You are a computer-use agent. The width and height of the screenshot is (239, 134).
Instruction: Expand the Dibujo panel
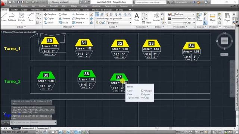pyautogui.click(x=21, y=27)
